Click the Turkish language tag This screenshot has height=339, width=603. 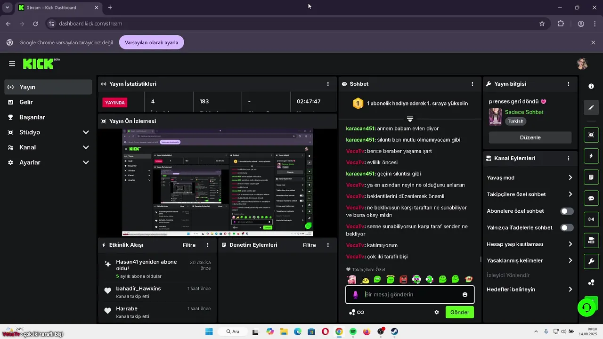(515, 121)
